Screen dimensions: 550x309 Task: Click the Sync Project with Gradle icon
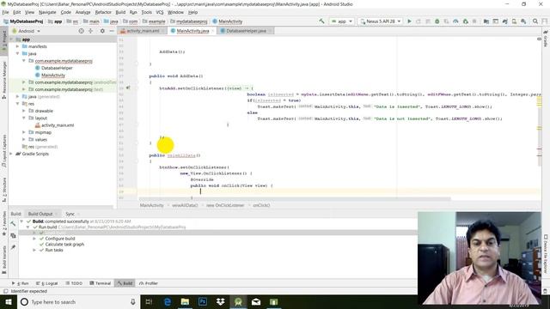click(504, 21)
